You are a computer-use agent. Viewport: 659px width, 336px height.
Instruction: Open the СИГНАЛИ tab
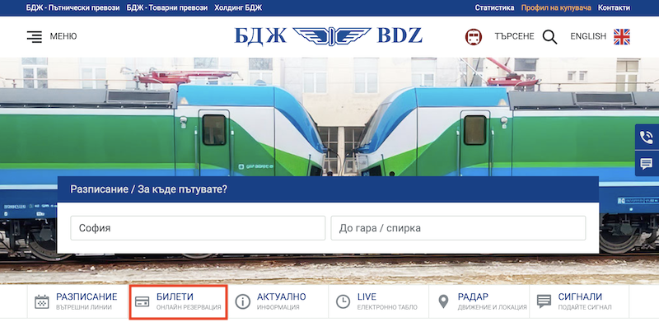579,301
